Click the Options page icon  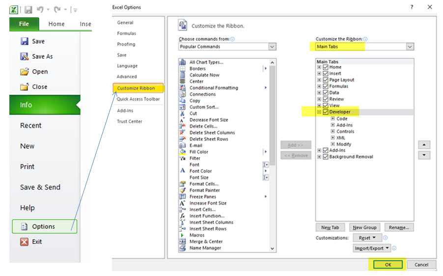(x=25, y=226)
